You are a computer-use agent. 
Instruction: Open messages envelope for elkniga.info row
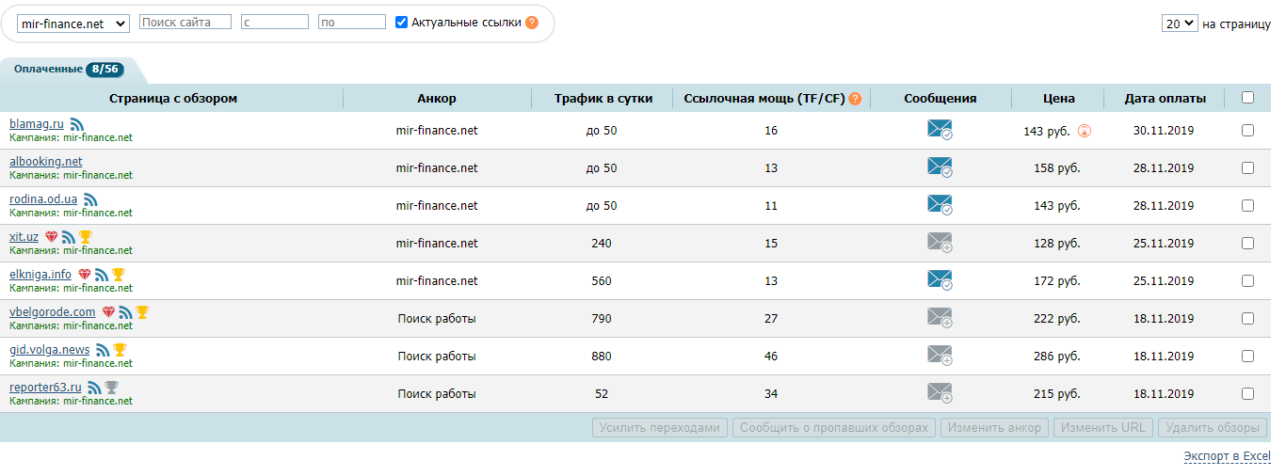(x=940, y=280)
